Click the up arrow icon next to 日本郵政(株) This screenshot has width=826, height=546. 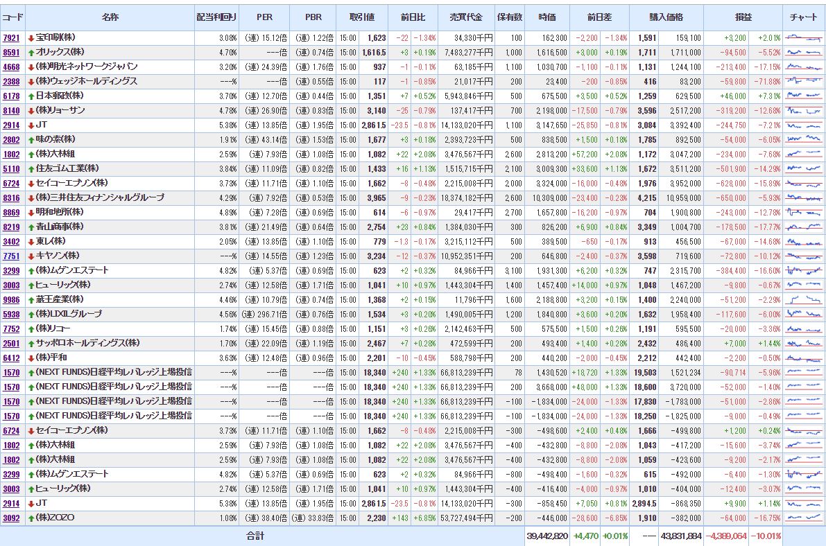[x=31, y=96]
